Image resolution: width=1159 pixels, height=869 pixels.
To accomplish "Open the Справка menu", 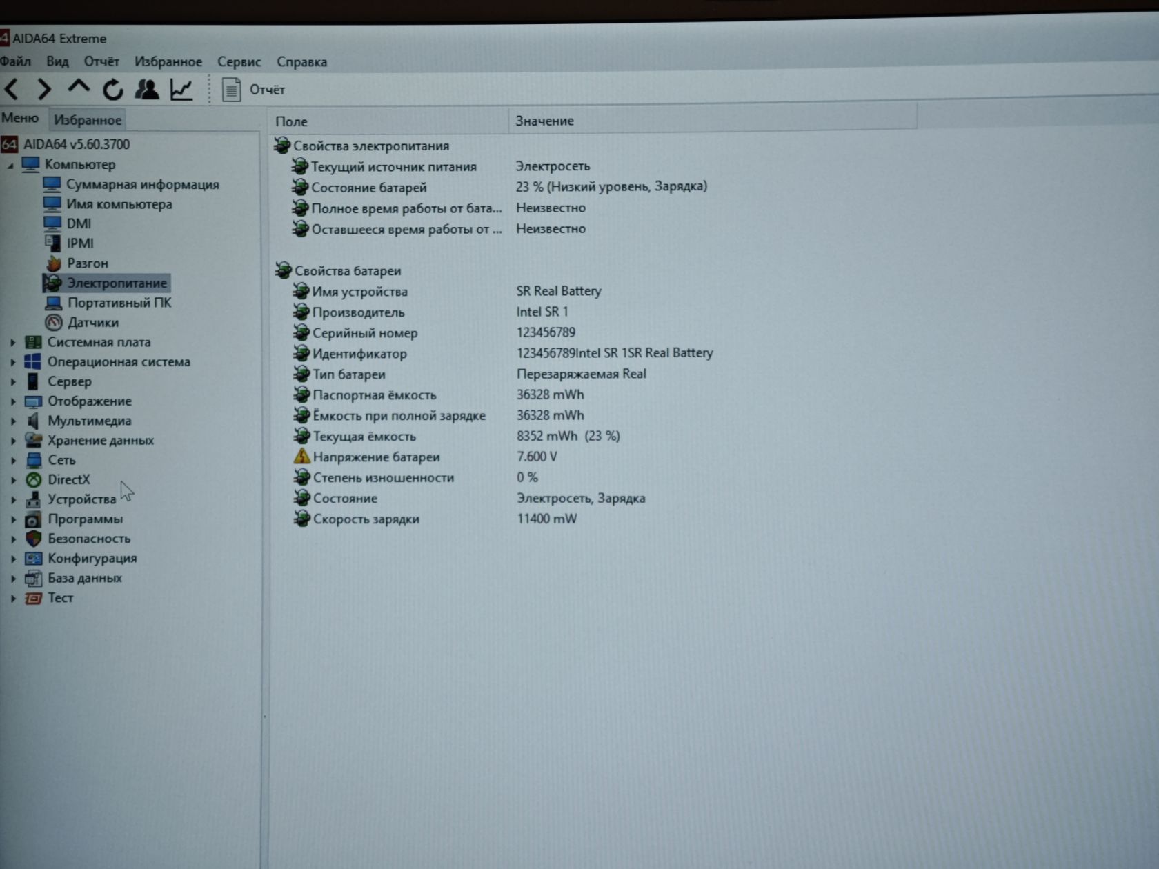I will [301, 62].
